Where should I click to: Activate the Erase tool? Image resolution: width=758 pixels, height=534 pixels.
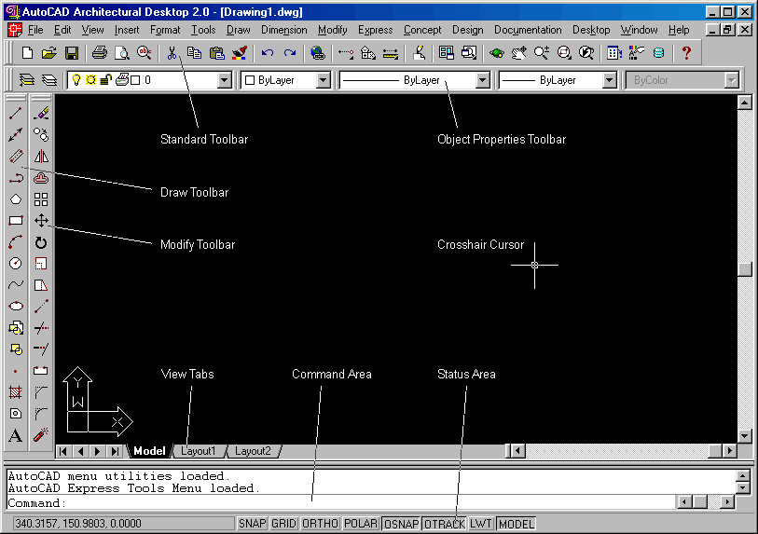pos(41,114)
